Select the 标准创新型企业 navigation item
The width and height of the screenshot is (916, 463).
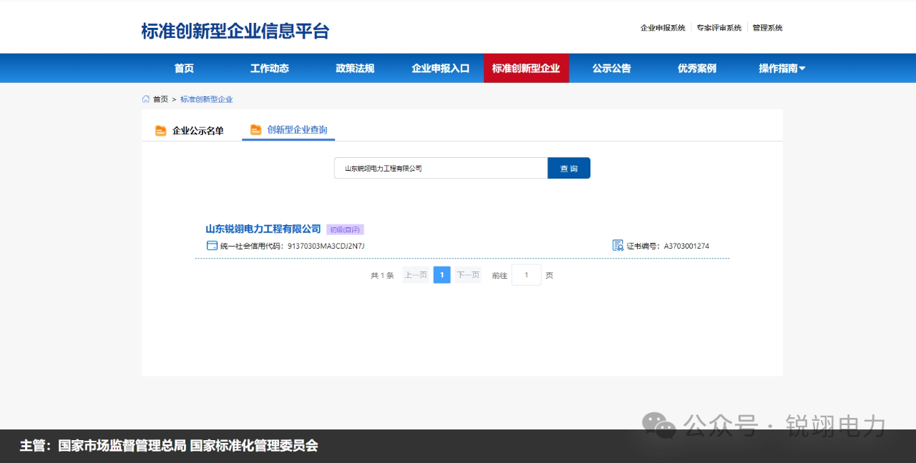tap(526, 69)
